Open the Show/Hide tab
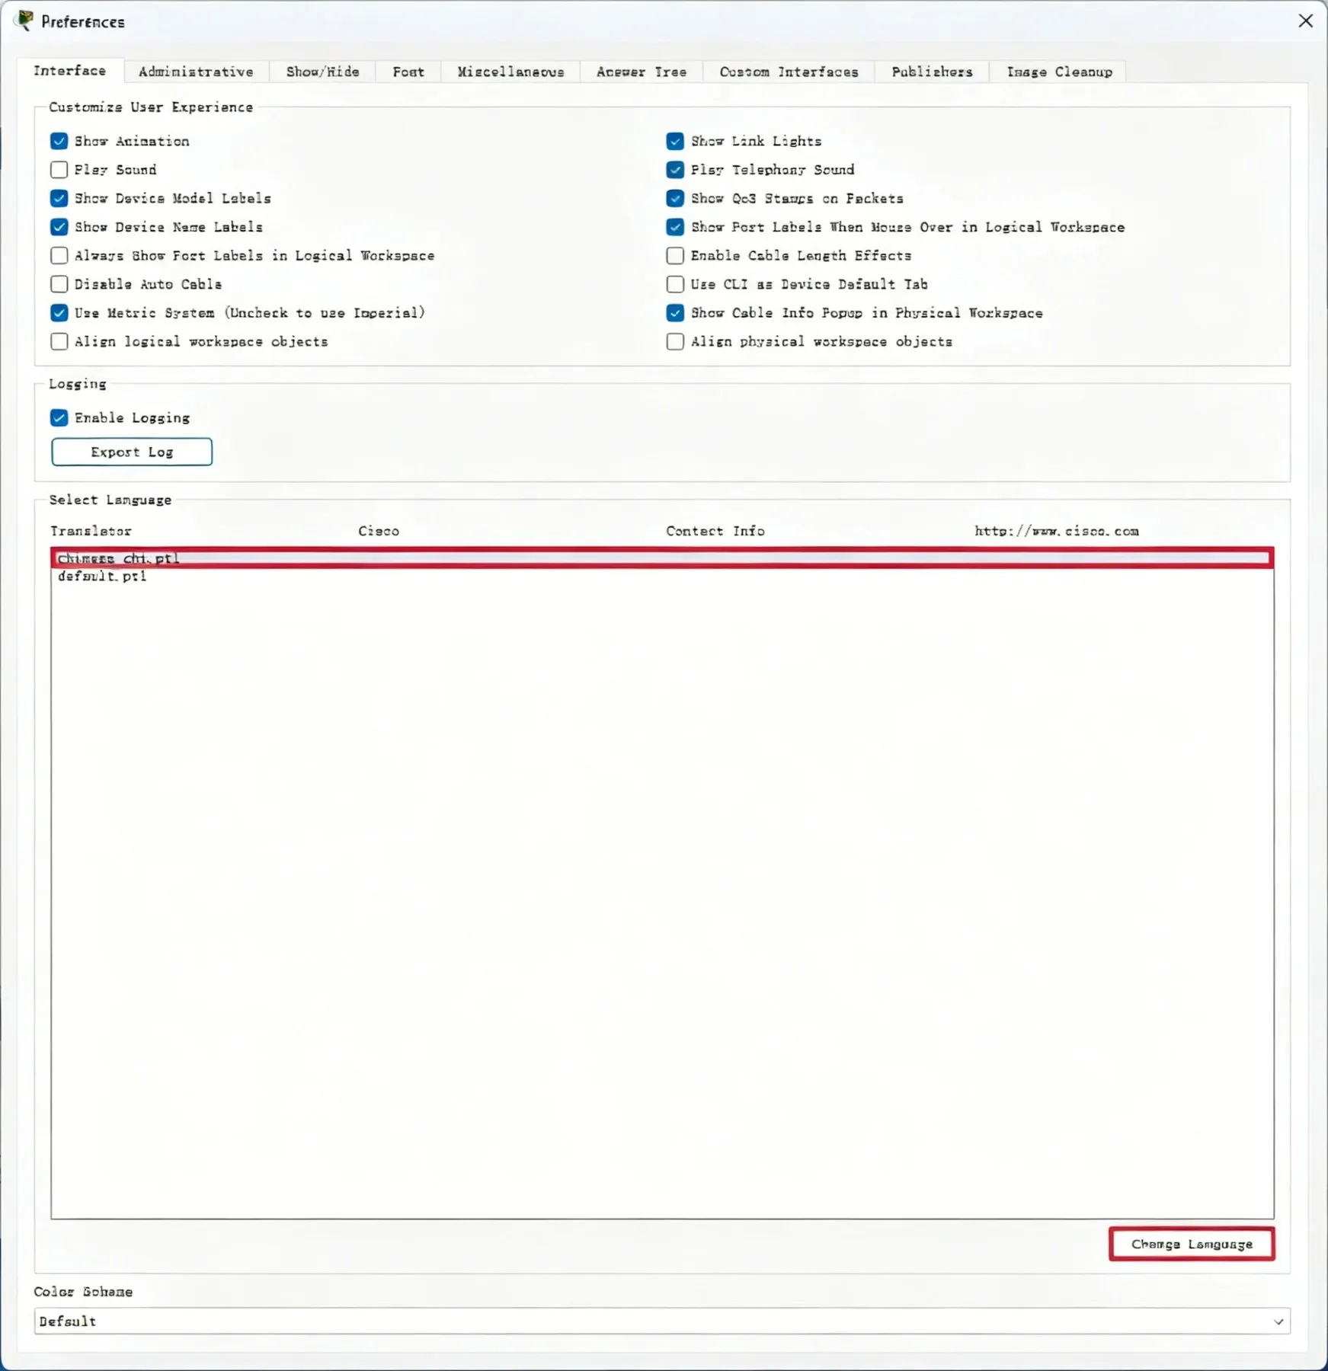The height and width of the screenshot is (1371, 1328). click(x=322, y=72)
